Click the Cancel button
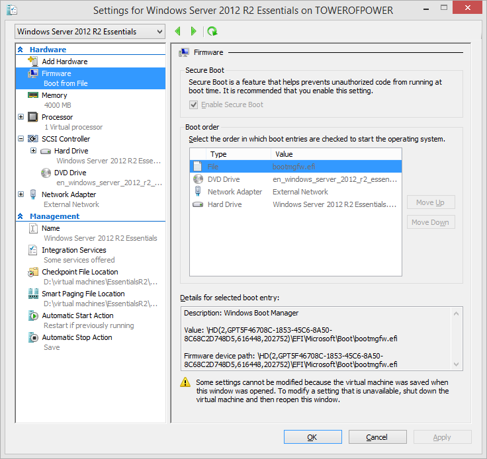 pyautogui.click(x=376, y=437)
